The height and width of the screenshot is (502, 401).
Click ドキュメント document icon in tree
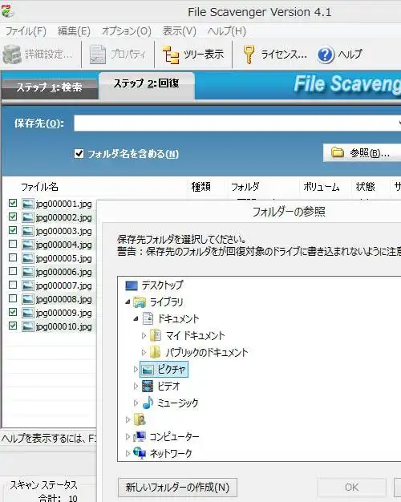coord(148,318)
